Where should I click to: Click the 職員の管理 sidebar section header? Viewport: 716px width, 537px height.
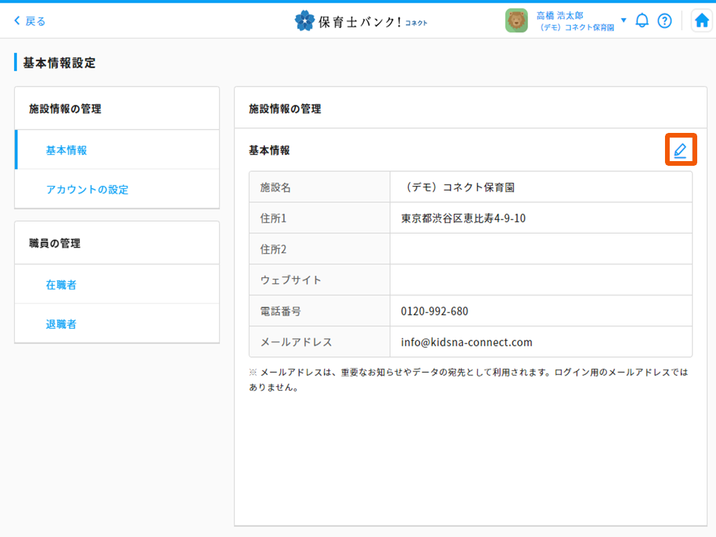click(55, 243)
